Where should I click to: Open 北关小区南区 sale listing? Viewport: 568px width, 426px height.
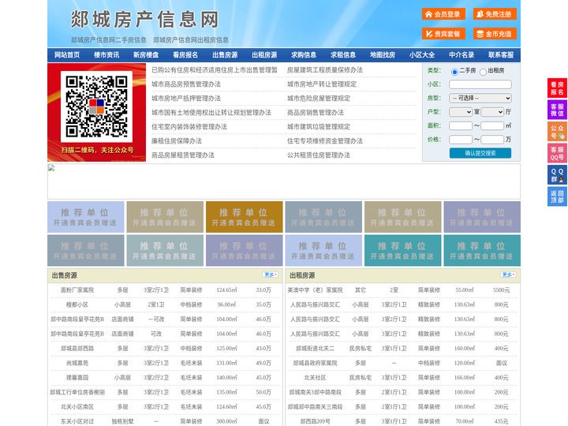77,407
